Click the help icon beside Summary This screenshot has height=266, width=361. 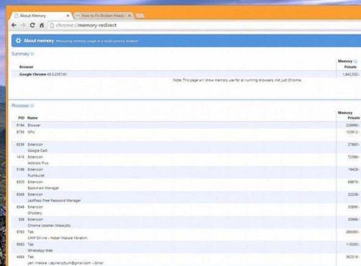coord(32,53)
